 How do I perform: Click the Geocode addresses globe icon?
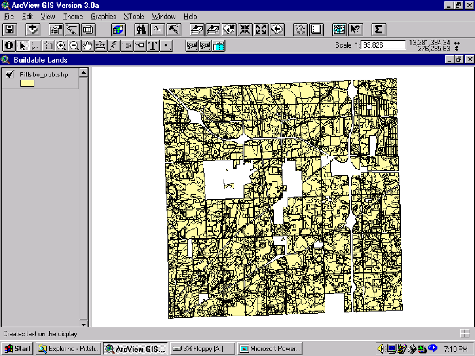(x=118, y=30)
